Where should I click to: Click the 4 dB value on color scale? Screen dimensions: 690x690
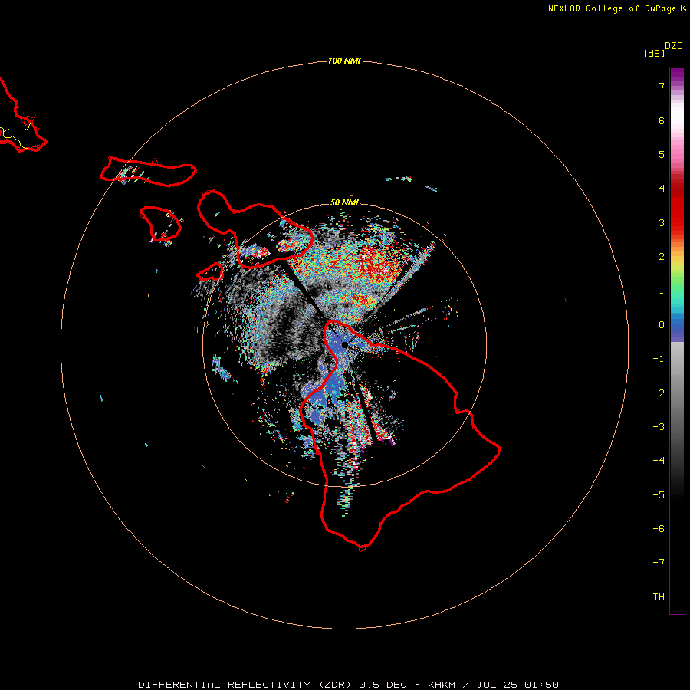[662, 189]
